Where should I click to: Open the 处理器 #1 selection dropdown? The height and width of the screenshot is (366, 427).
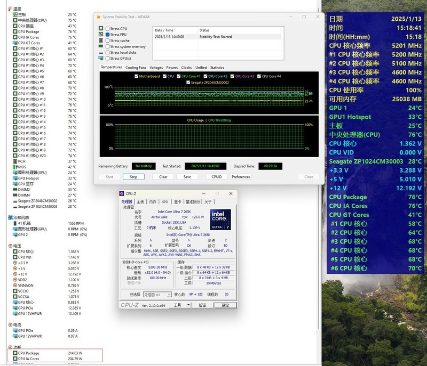pyautogui.click(x=156, y=294)
